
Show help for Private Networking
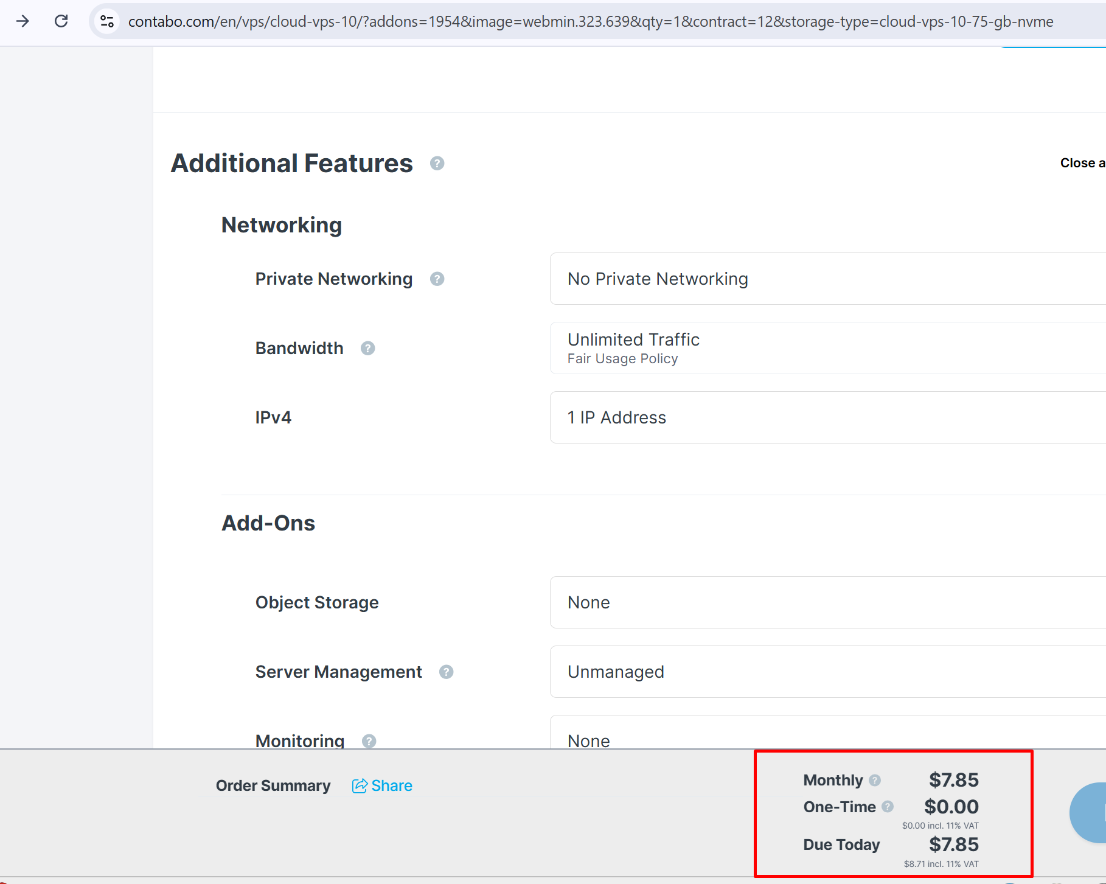(x=437, y=279)
